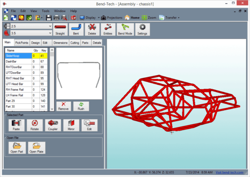Click the Mirror part button
Viewport: 250px width, 177px height.
point(71,125)
